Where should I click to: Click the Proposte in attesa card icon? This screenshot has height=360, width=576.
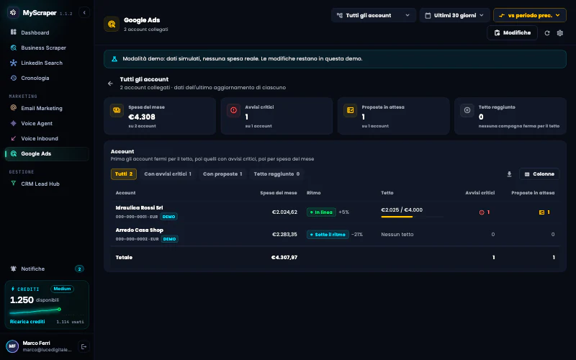tap(351, 110)
